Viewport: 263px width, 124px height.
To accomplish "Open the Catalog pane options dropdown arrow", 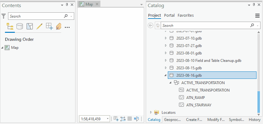I will tap(249, 5).
